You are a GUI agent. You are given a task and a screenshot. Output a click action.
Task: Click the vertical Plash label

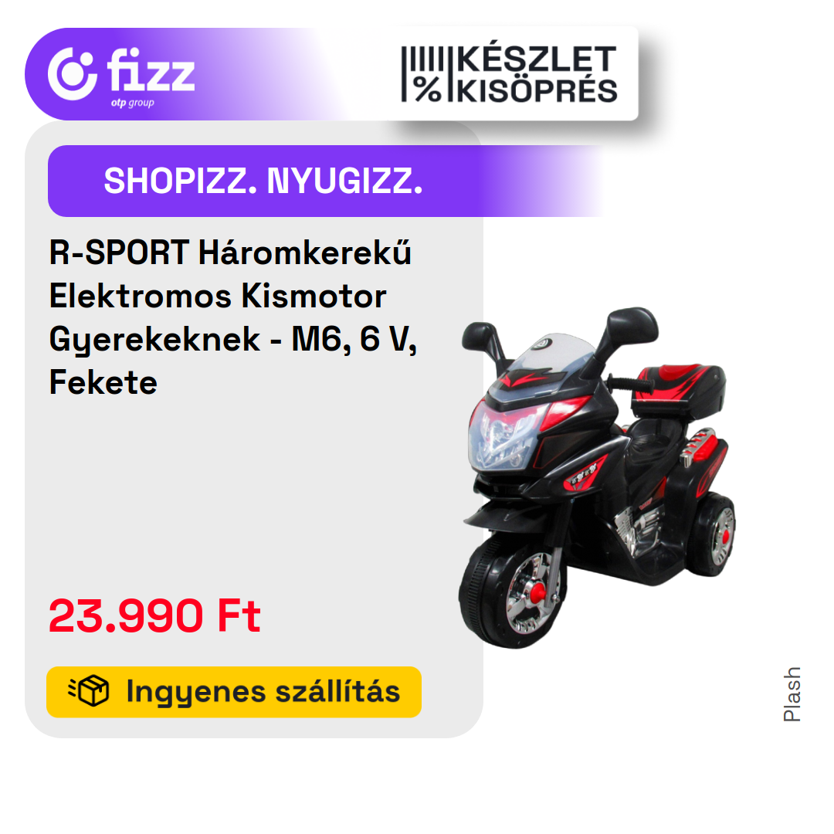(792, 694)
